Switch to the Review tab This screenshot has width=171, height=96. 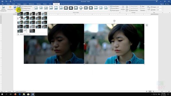click(45, 4)
